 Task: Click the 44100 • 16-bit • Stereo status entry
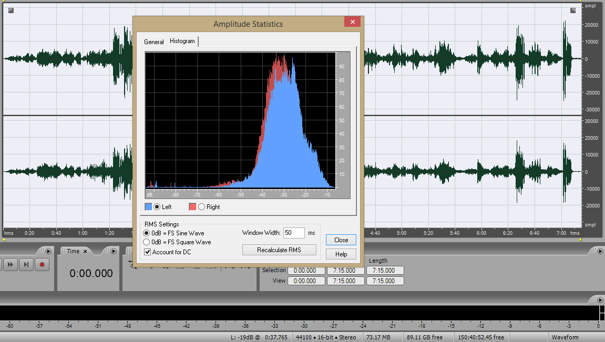tap(326, 337)
